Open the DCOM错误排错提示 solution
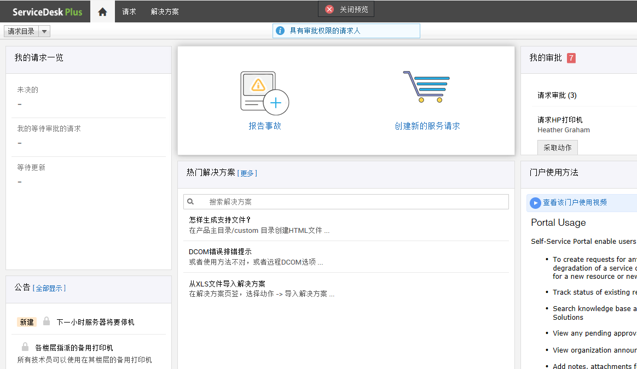The height and width of the screenshot is (369, 637). point(220,251)
